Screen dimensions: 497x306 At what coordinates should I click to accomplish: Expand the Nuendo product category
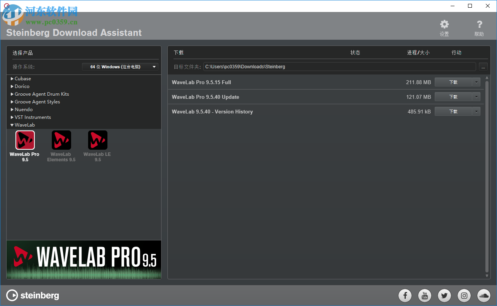click(22, 109)
